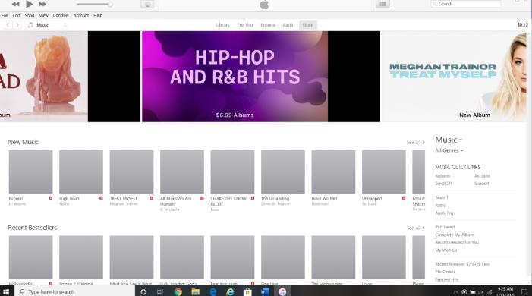The image size is (532, 296).
Task: Open the AirPlay output button
Action: 147,4
